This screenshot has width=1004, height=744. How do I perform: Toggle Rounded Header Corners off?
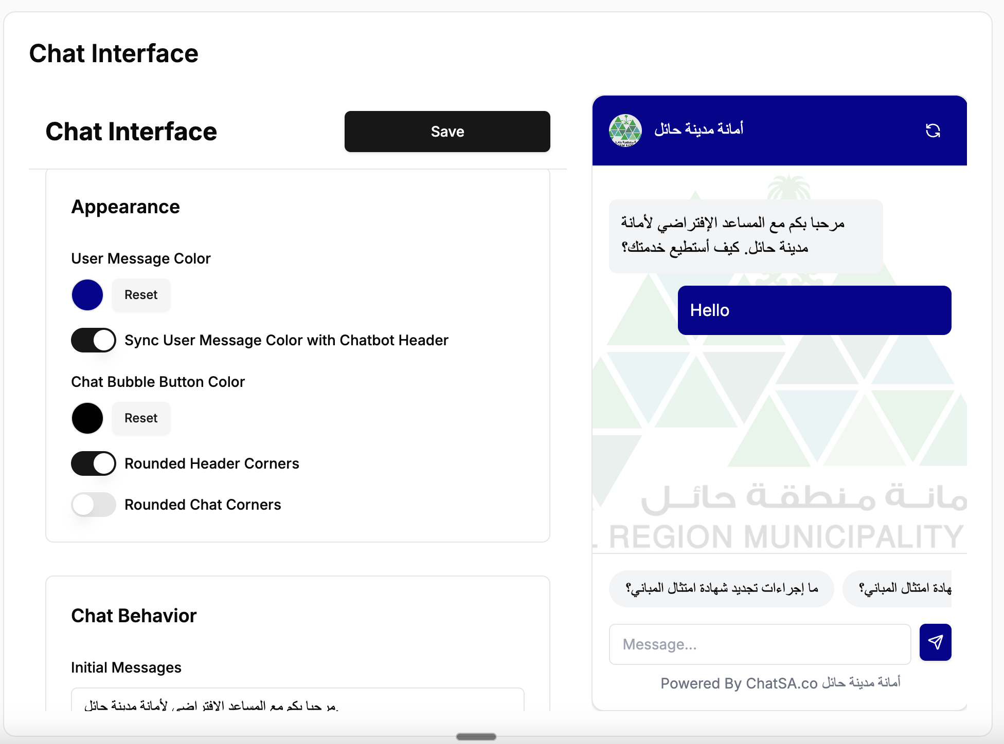coord(94,463)
